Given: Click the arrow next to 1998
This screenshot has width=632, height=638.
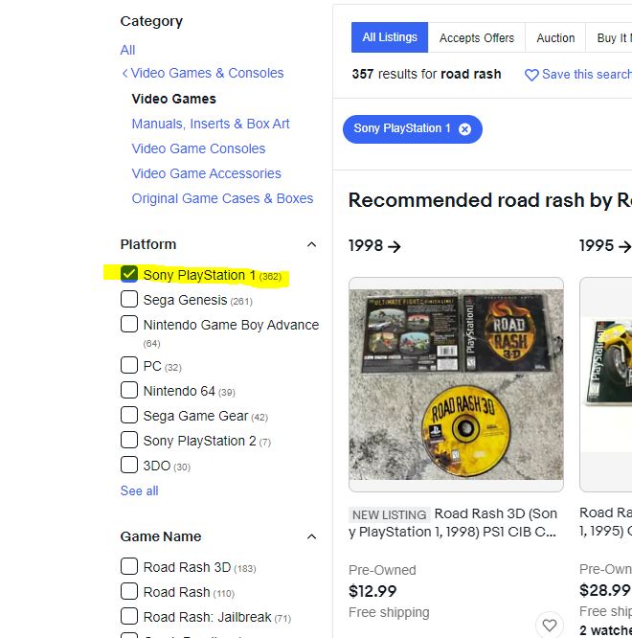Looking at the screenshot, I should point(395,246).
